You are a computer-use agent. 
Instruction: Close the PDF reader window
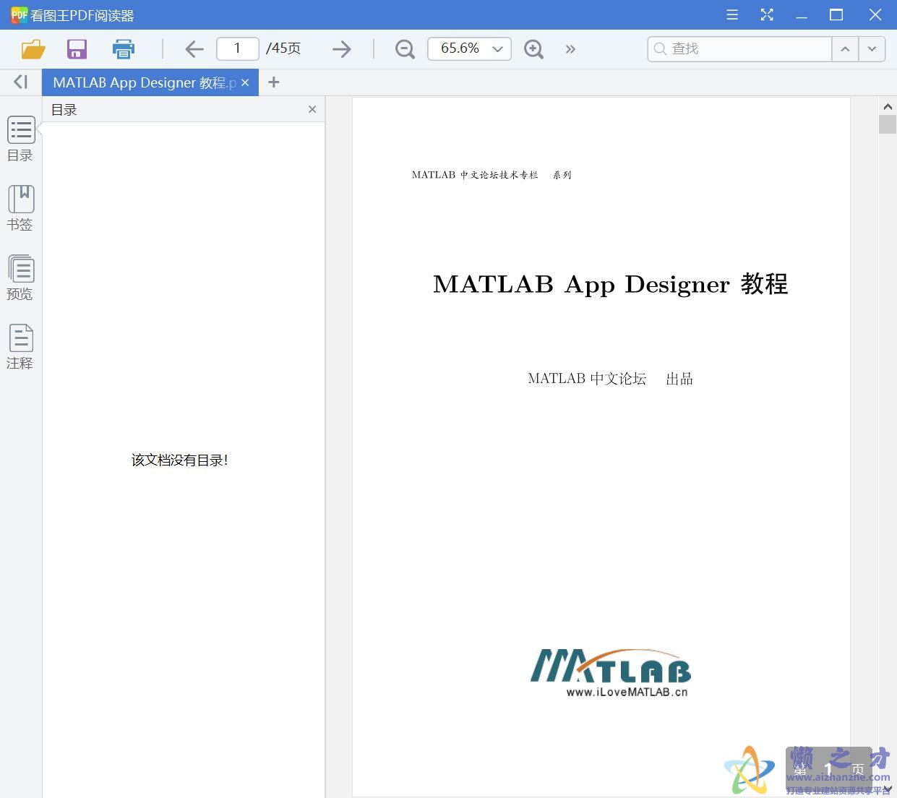(x=875, y=14)
